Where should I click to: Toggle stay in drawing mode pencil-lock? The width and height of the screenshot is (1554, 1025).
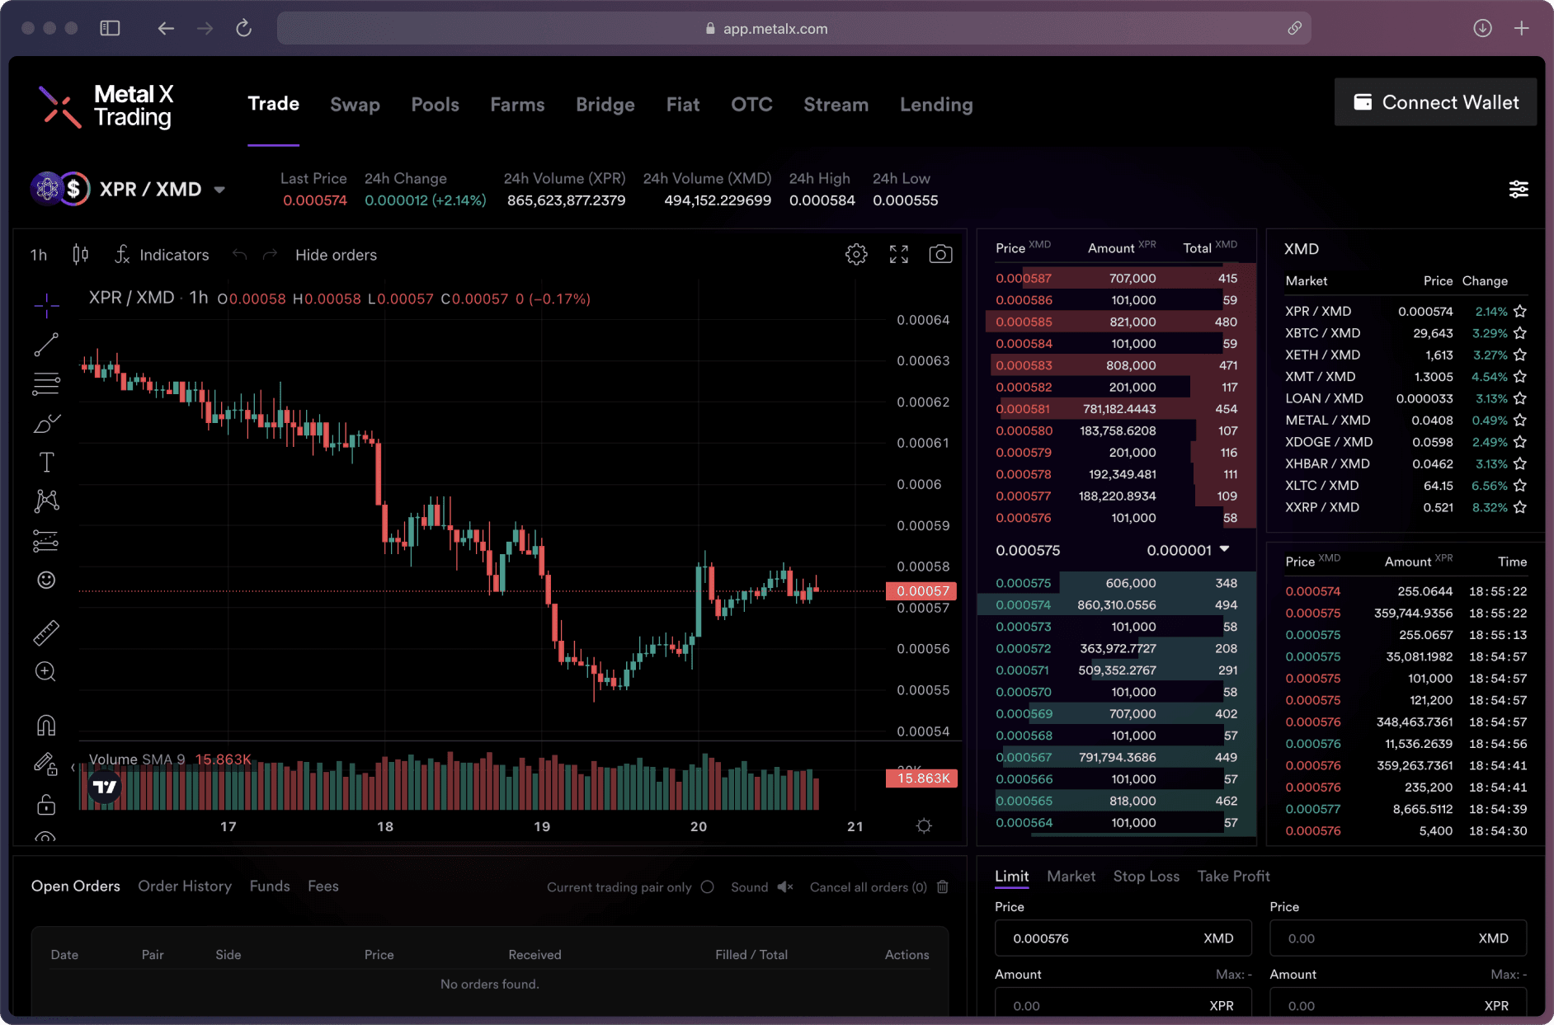46,764
